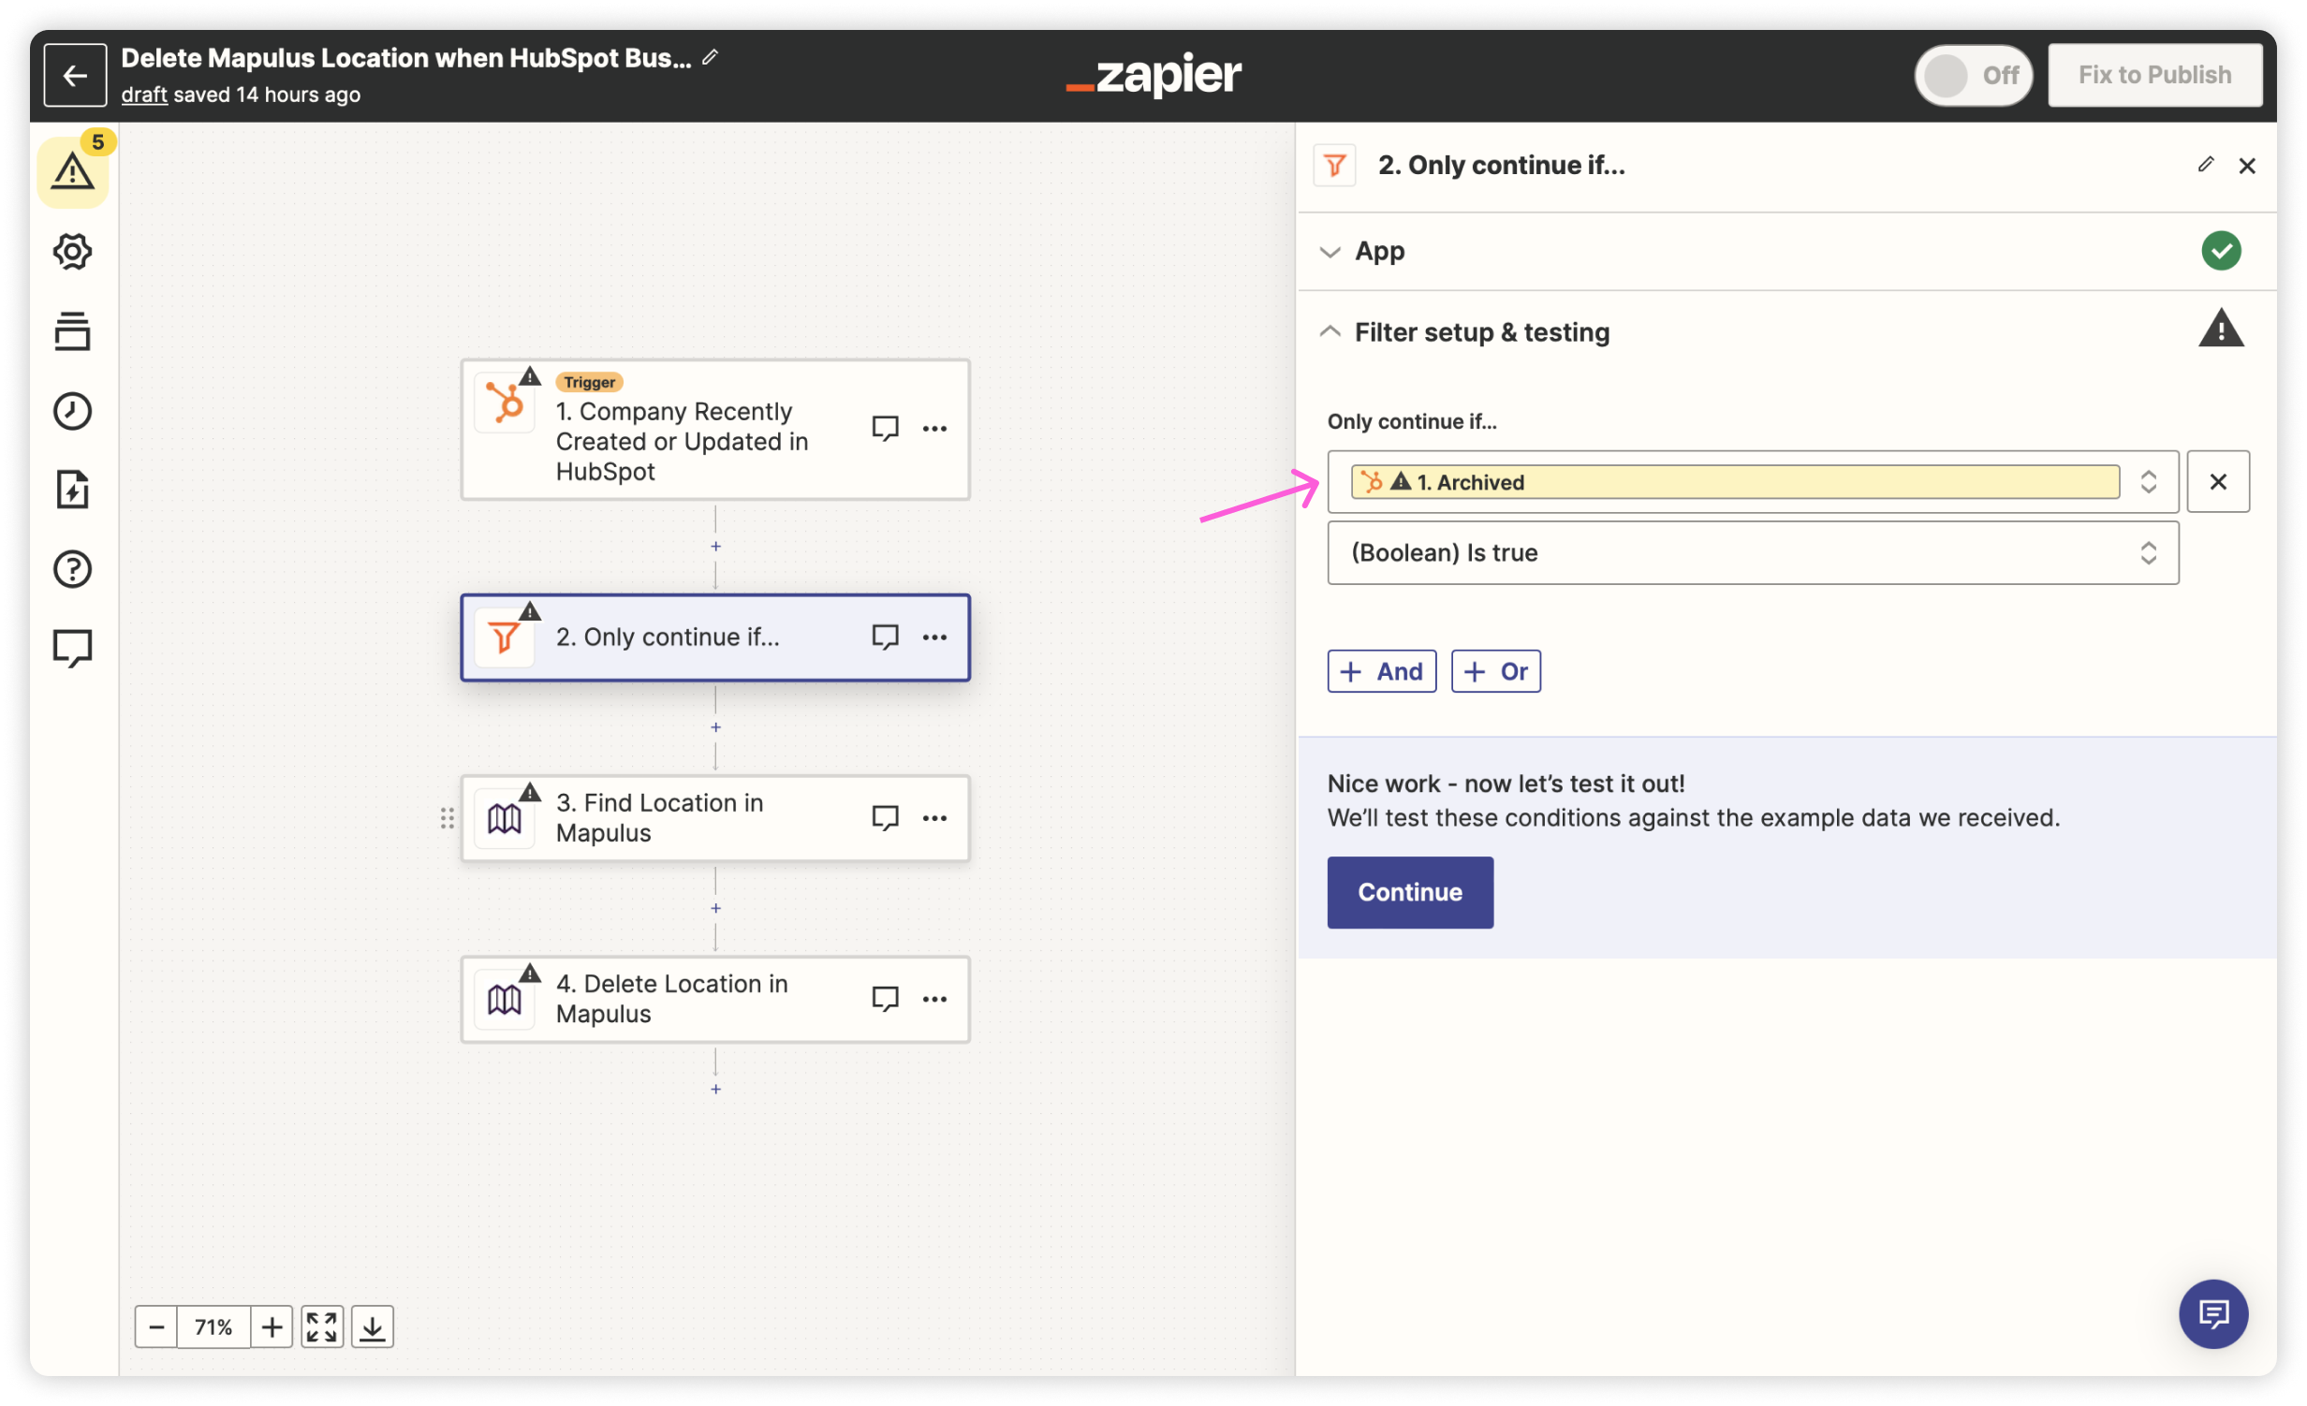Open help question mark icon in sidebar
Screen dimensions: 2307x1406
72,569
